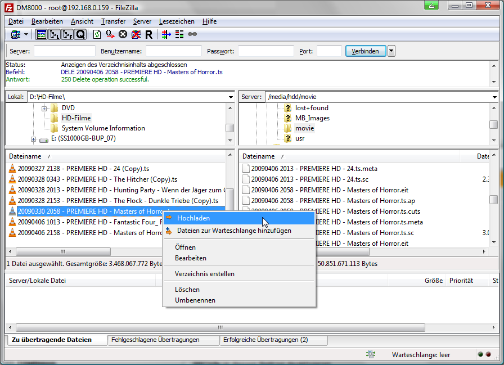Open quickconnect history dropdown arrow

391,51
